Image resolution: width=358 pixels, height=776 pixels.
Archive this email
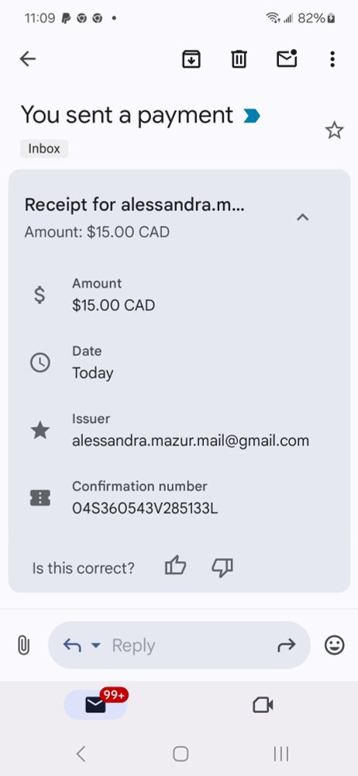click(191, 60)
